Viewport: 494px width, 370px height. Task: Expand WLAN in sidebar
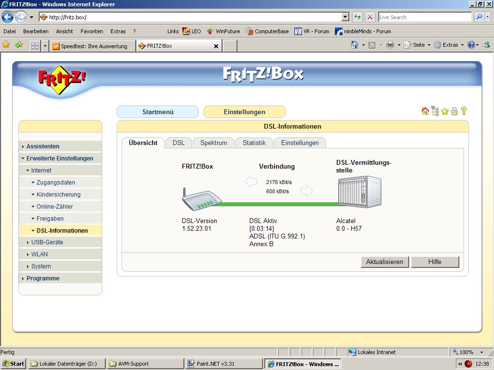[x=60, y=254]
